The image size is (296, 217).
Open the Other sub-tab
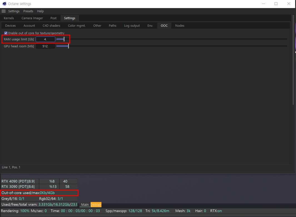[x=97, y=26]
